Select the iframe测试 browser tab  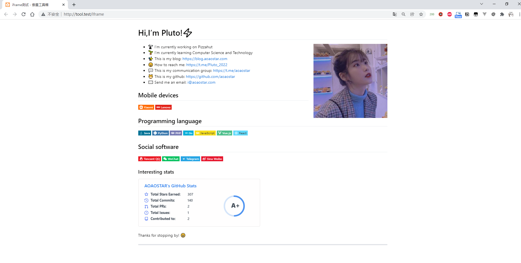click(x=33, y=5)
